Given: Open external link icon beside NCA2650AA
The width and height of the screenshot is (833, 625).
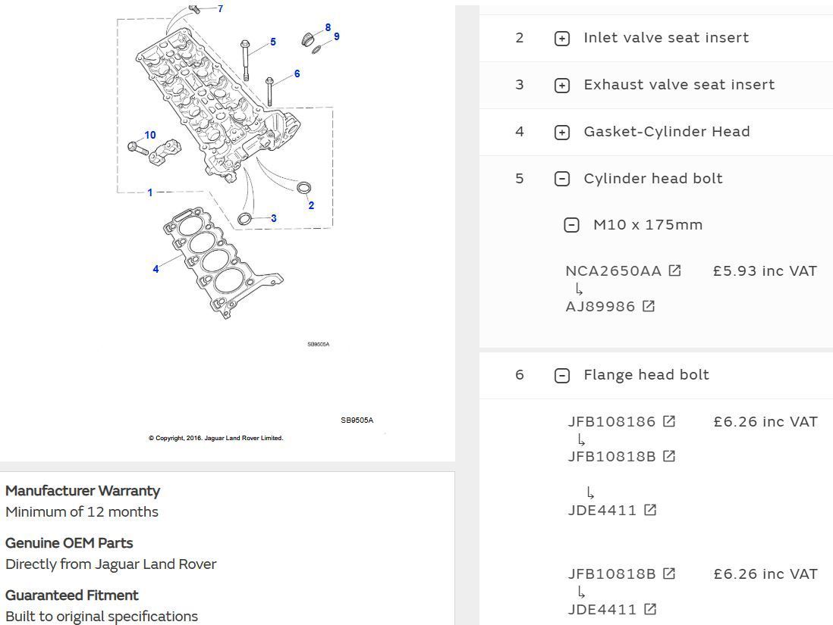Looking at the screenshot, I should [x=674, y=270].
